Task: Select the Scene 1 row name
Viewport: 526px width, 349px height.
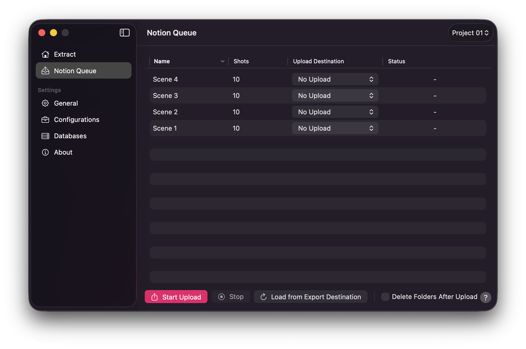Action: (x=165, y=128)
